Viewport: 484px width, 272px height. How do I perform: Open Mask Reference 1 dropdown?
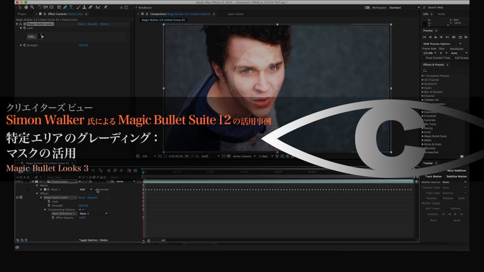pyautogui.click(x=93, y=214)
